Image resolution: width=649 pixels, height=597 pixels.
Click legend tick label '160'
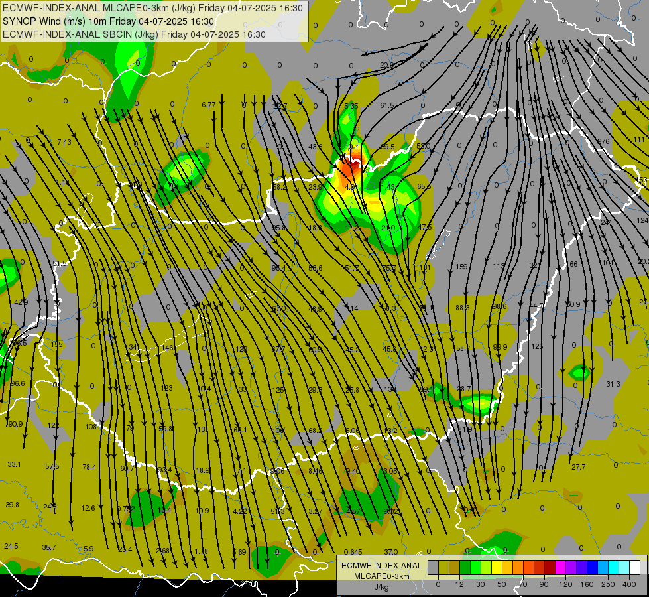tap(587, 584)
